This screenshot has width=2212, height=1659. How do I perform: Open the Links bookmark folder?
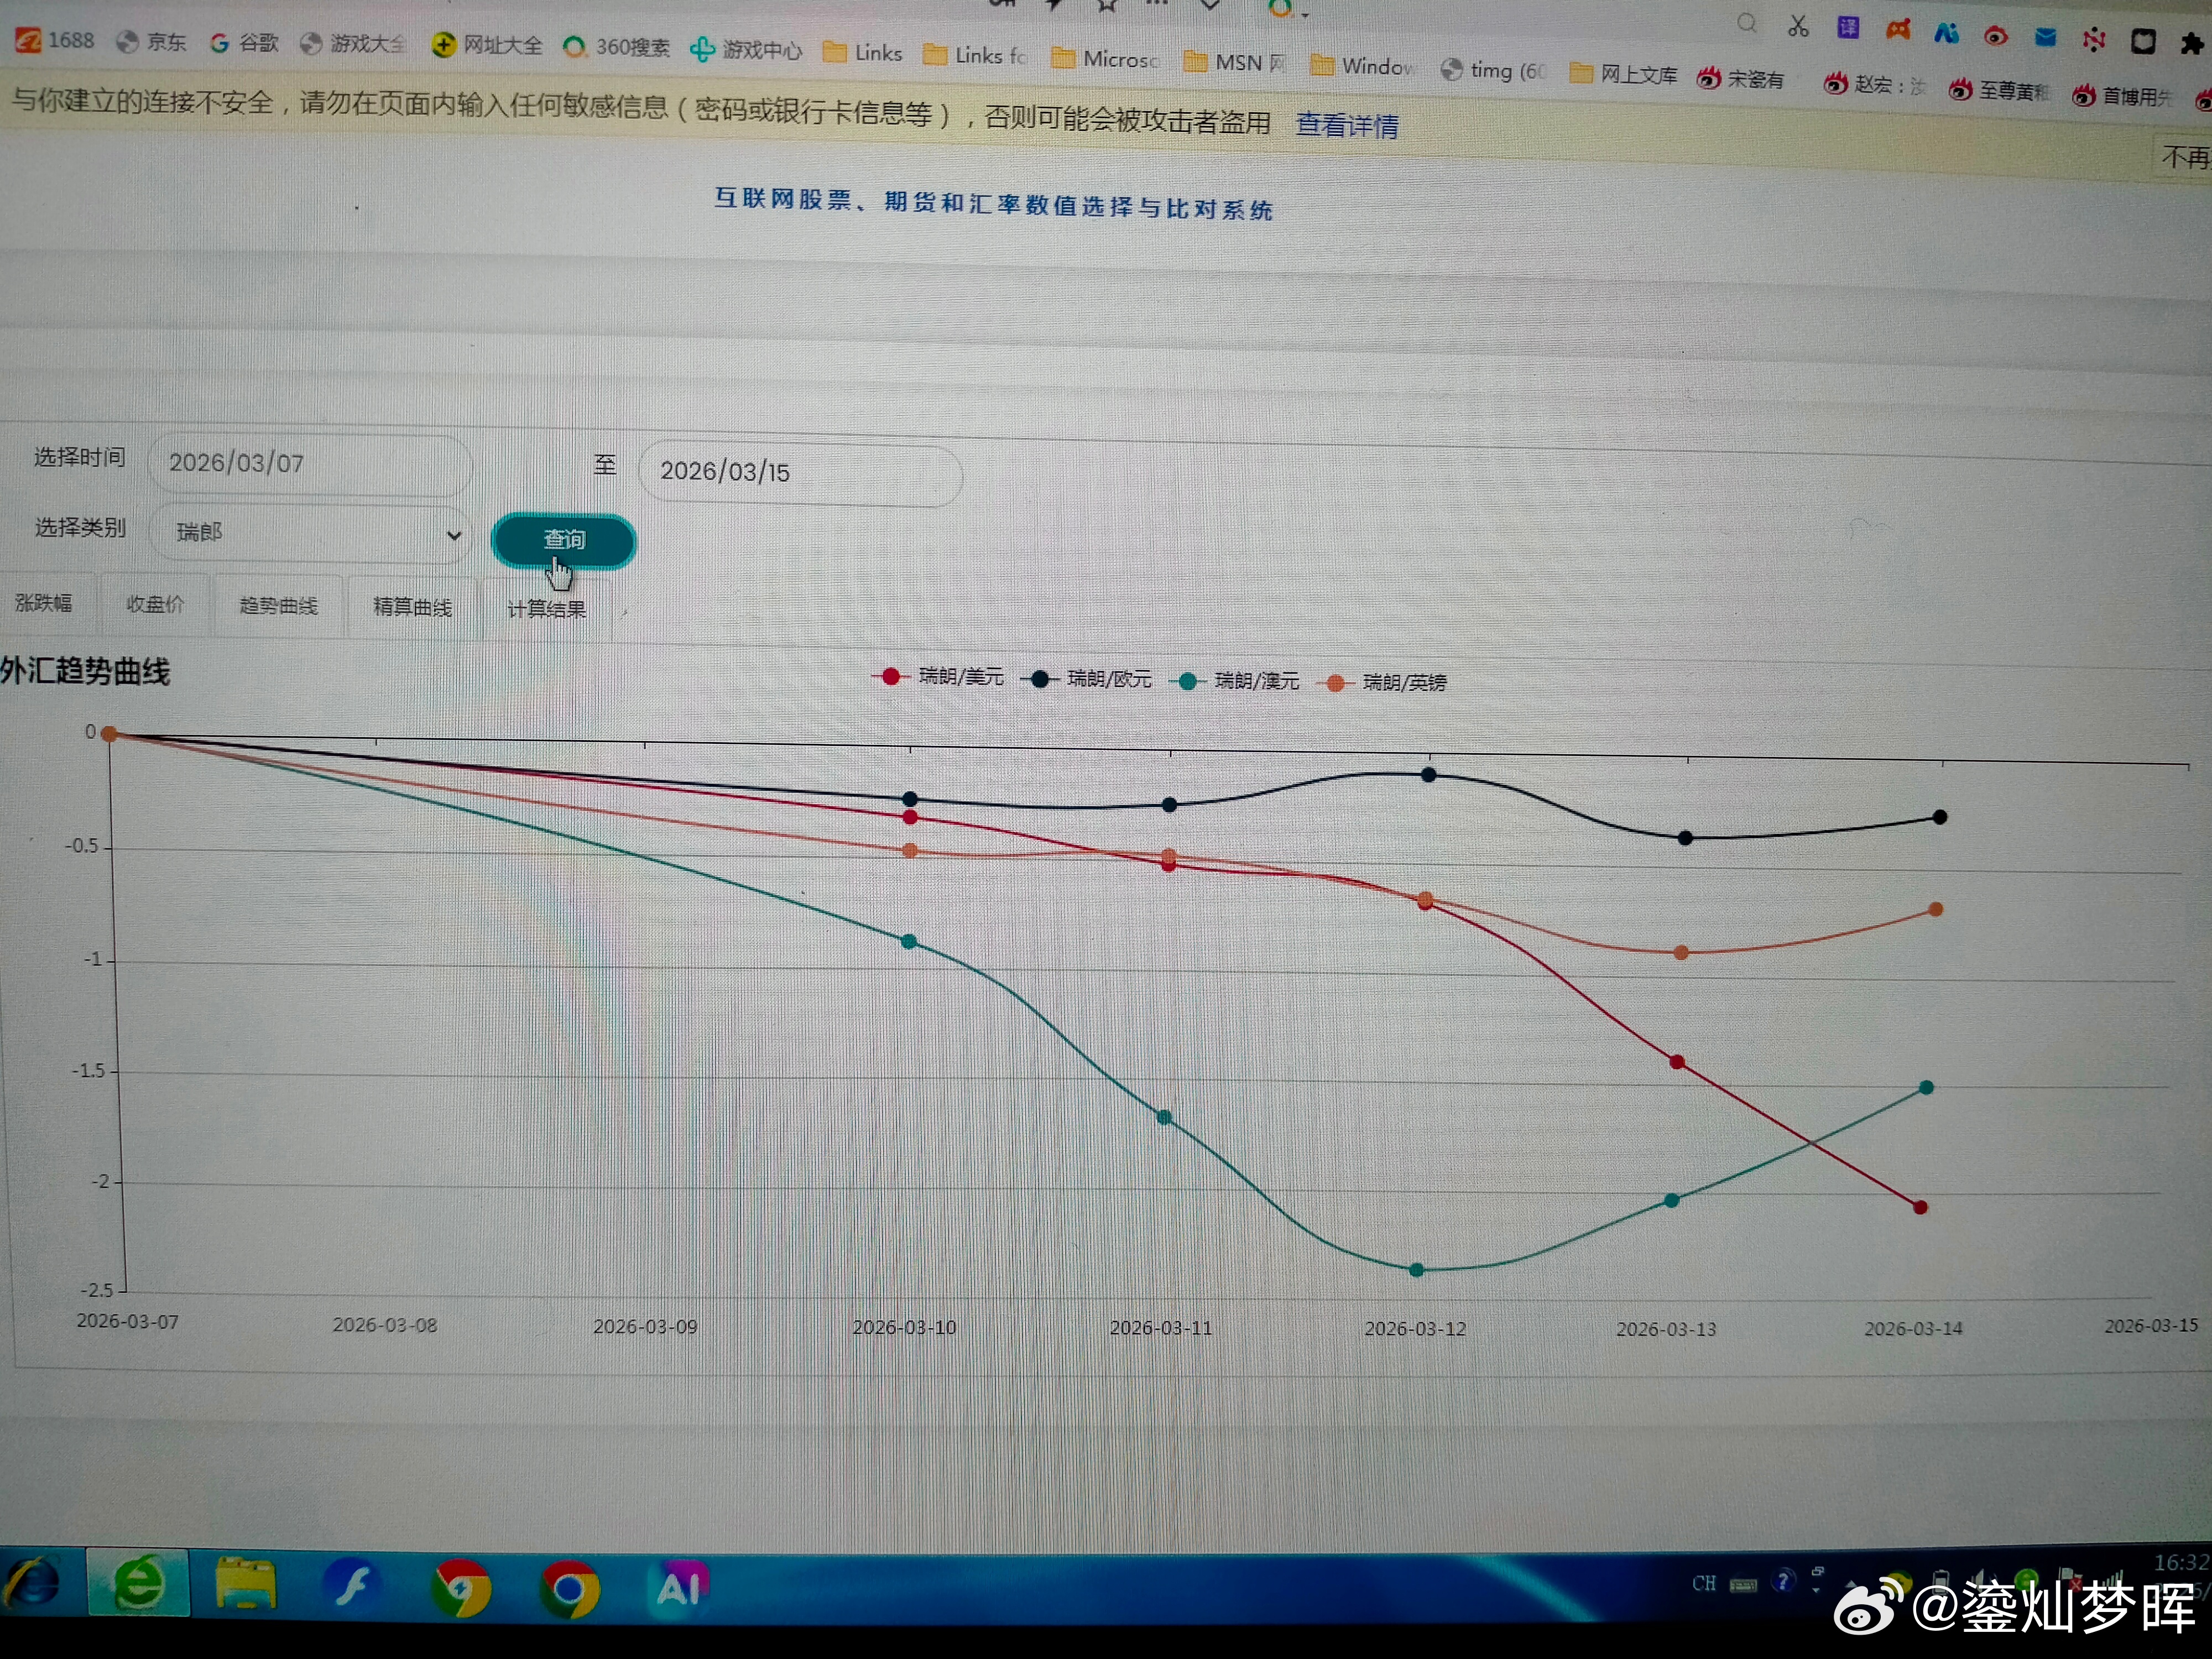point(862,53)
